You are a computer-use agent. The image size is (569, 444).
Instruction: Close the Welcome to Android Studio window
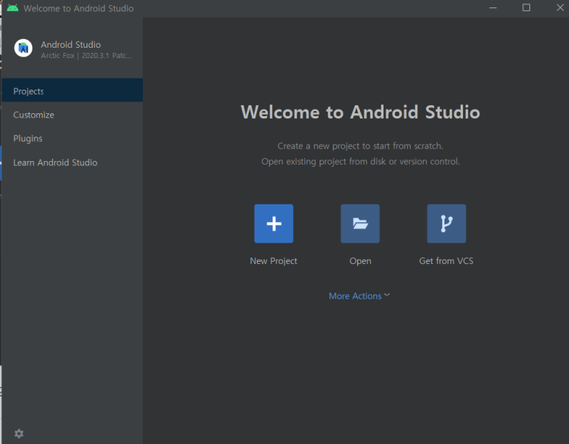click(560, 7)
